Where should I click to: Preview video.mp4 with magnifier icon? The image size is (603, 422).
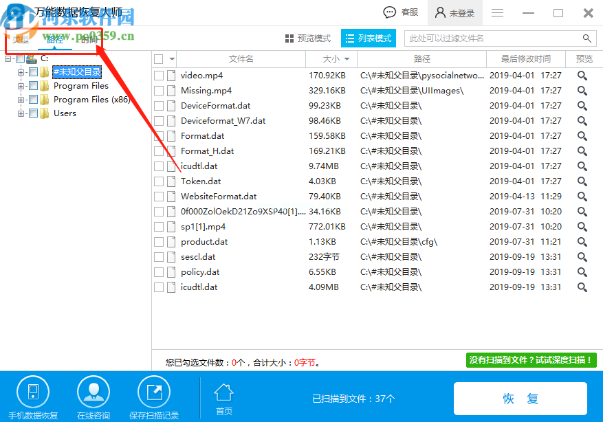click(x=582, y=76)
